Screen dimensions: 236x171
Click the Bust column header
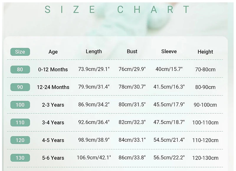tap(132, 51)
